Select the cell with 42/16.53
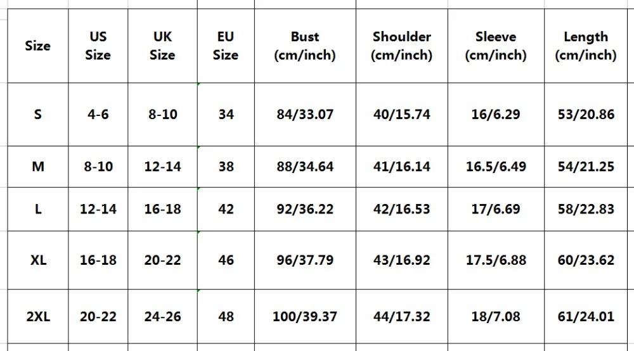The image size is (634, 351). [x=402, y=209]
